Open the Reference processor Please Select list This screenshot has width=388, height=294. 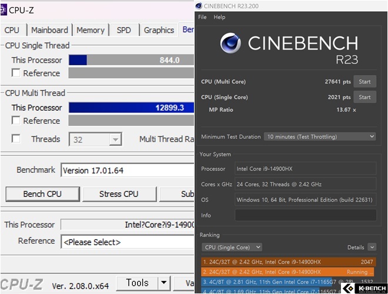(128, 242)
